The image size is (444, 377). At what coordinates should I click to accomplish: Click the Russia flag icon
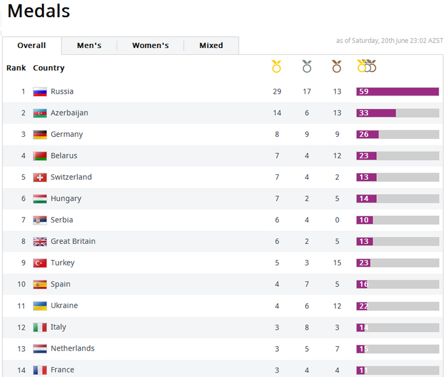pyautogui.click(x=40, y=92)
